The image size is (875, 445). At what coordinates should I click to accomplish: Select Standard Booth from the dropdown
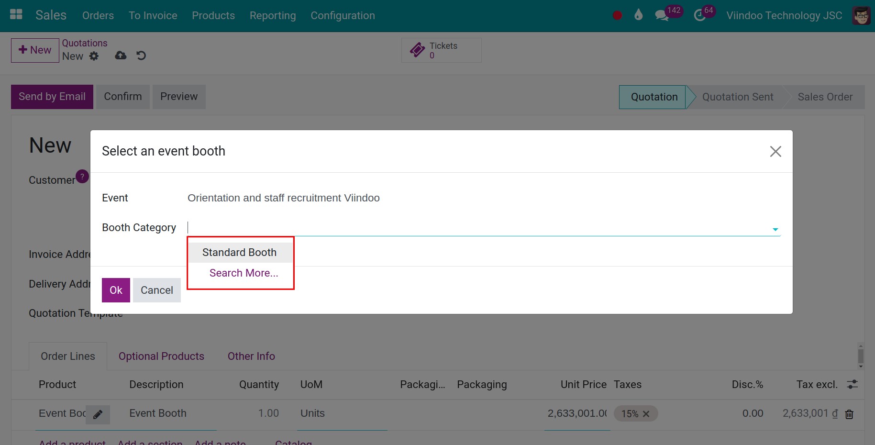pyautogui.click(x=240, y=252)
